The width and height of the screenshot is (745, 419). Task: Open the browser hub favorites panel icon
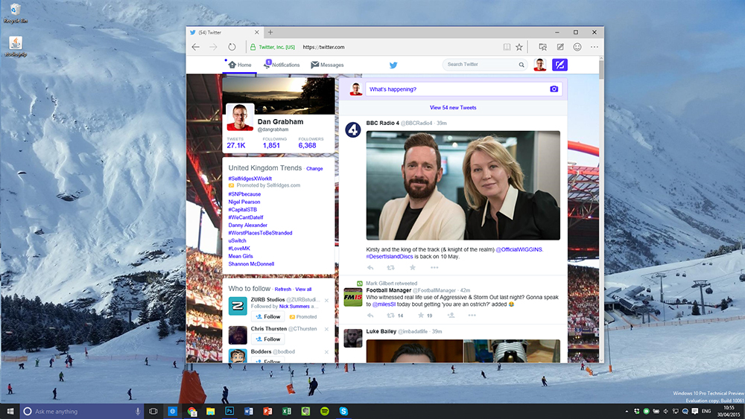(x=542, y=47)
